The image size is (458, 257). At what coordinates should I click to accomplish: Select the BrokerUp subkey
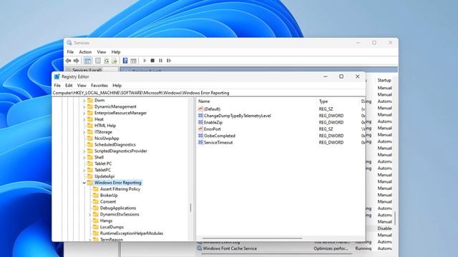click(x=109, y=195)
